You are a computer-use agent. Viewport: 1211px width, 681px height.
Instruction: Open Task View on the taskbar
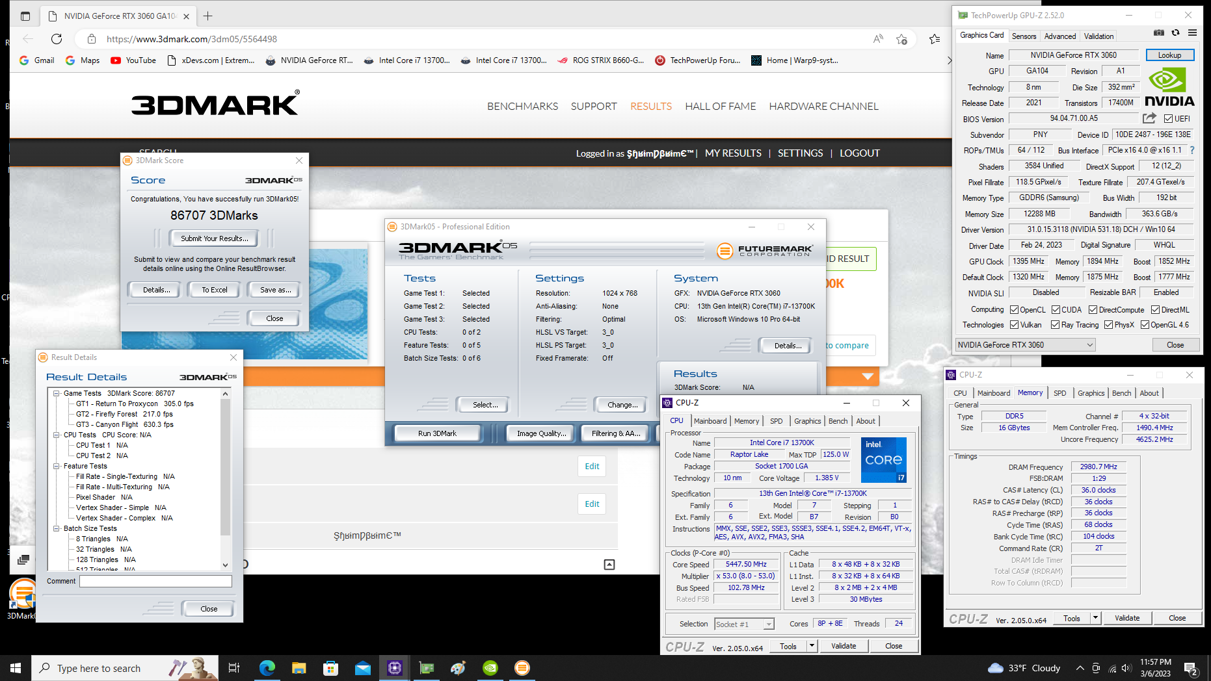pos(234,668)
